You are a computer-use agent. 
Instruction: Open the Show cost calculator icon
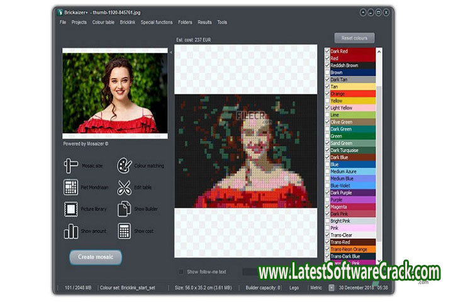(124, 231)
